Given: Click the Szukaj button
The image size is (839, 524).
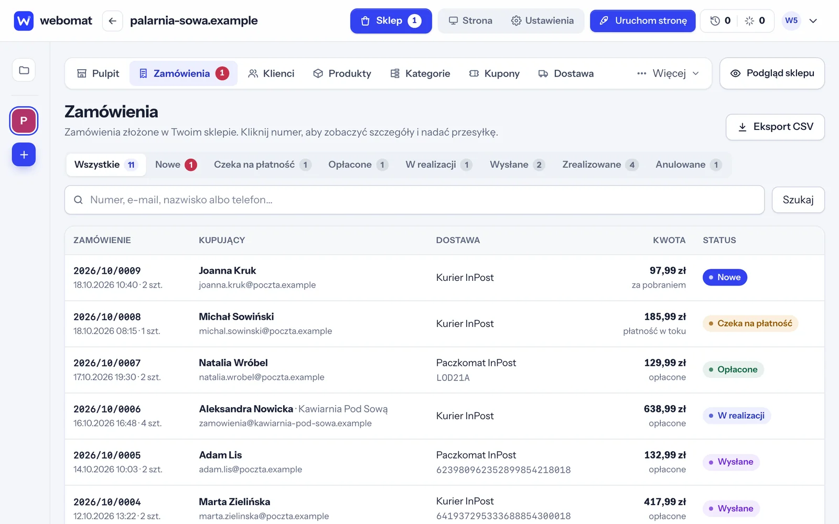Looking at the screenshot, I should click(x=798, y=200).
